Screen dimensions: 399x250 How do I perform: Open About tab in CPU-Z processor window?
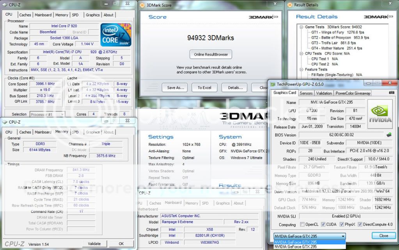point(108,15)
